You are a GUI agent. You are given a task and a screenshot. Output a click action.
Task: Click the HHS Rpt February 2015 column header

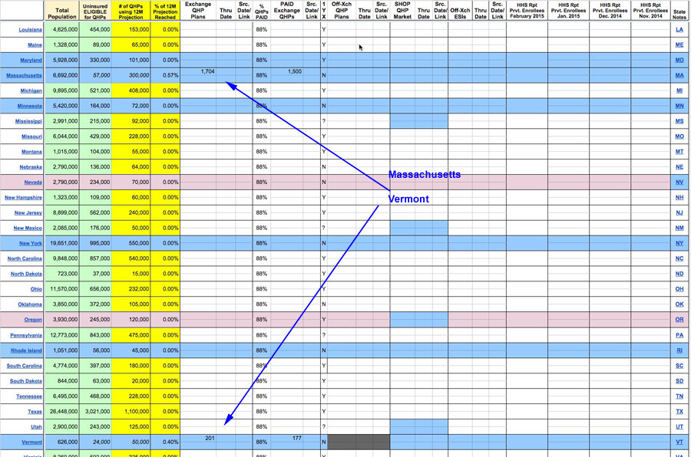point(526,11)
